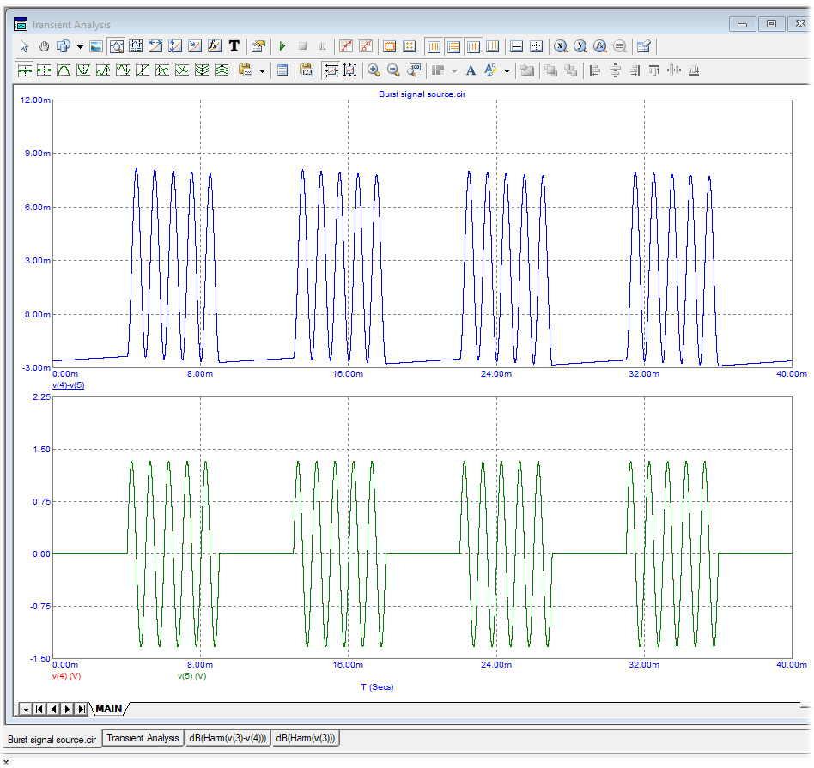This screenshot has width=814, height=768.
Task: Select the Peak cursor mode icon
Action: [64, 70]
